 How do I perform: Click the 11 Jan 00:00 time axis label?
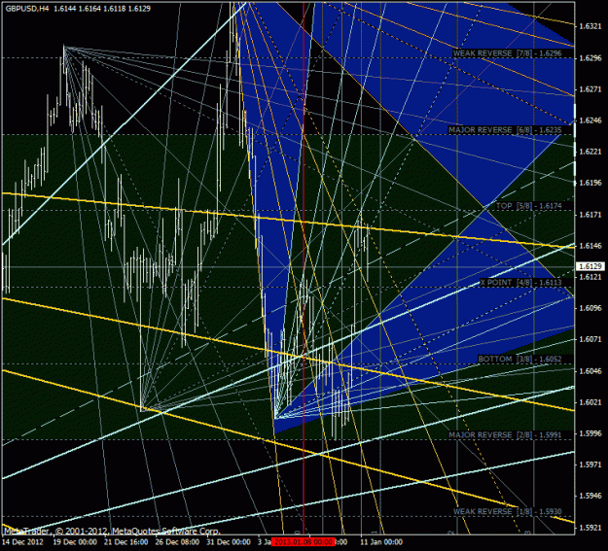(381, 541)
